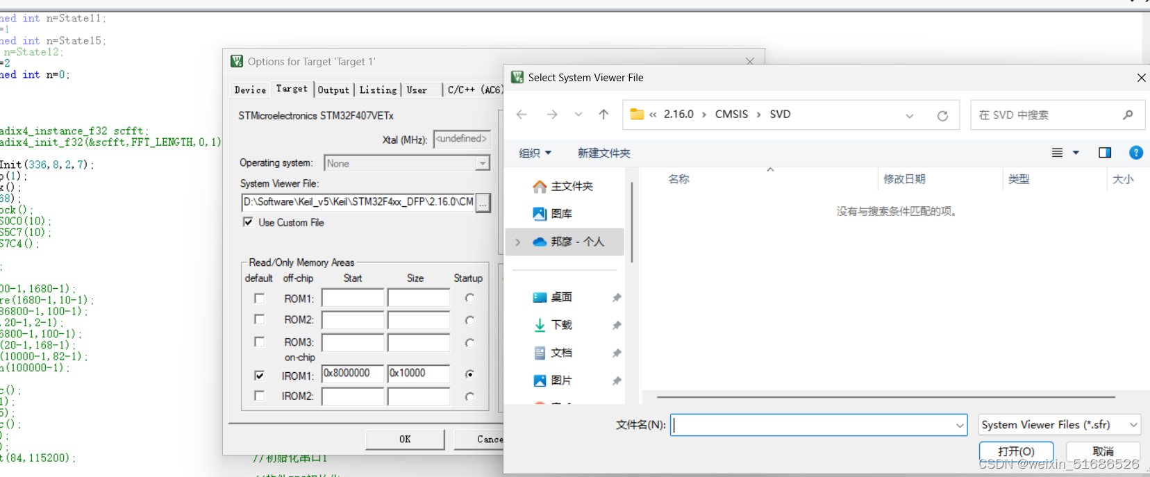Unpin 图片 from quick access
This screenshot has height=477, width=1150.
(616, 381)
